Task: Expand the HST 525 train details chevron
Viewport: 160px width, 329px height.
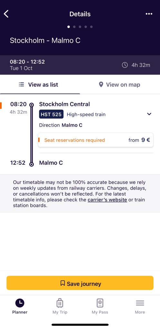Action: click(149, 114)
